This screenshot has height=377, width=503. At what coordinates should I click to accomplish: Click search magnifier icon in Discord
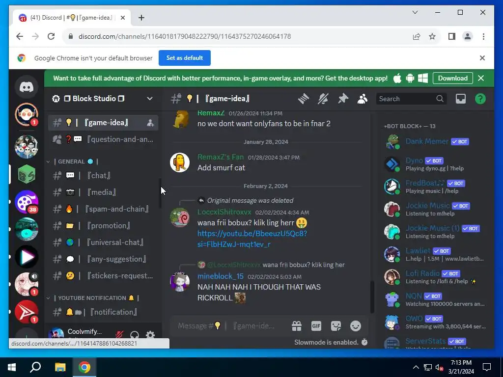440,99
